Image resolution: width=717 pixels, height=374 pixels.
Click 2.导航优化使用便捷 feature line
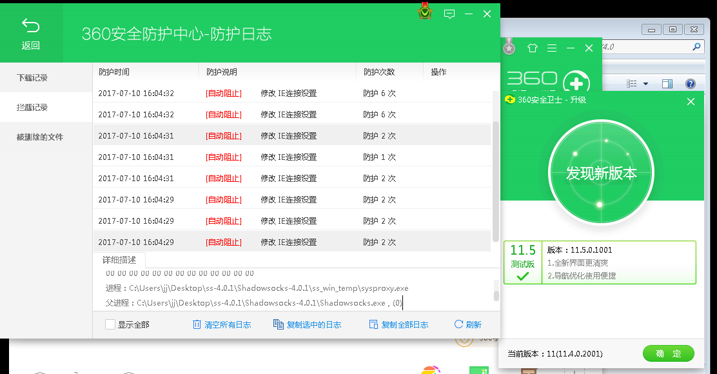582,276
